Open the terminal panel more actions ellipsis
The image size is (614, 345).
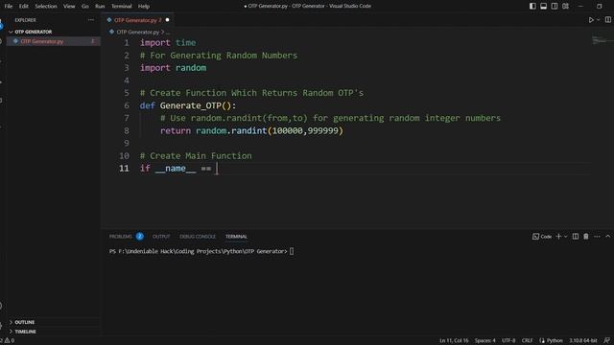(597, 237)
